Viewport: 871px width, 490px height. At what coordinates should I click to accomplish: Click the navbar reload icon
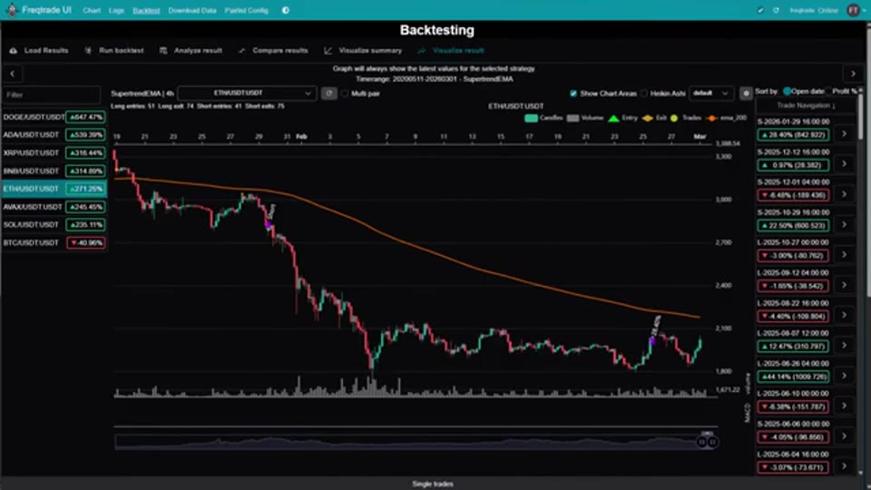point(776,10)
